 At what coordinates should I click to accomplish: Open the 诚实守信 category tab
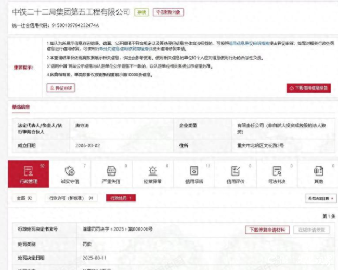(x=70, y=174)
